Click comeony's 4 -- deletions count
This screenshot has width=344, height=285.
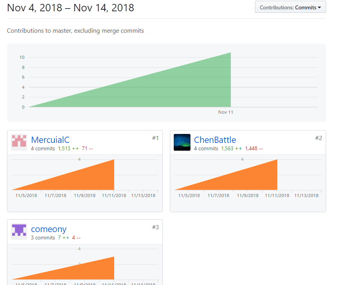point(76,238)
